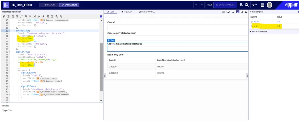Open the nine-dot navigation grid menu

[263, 5]
